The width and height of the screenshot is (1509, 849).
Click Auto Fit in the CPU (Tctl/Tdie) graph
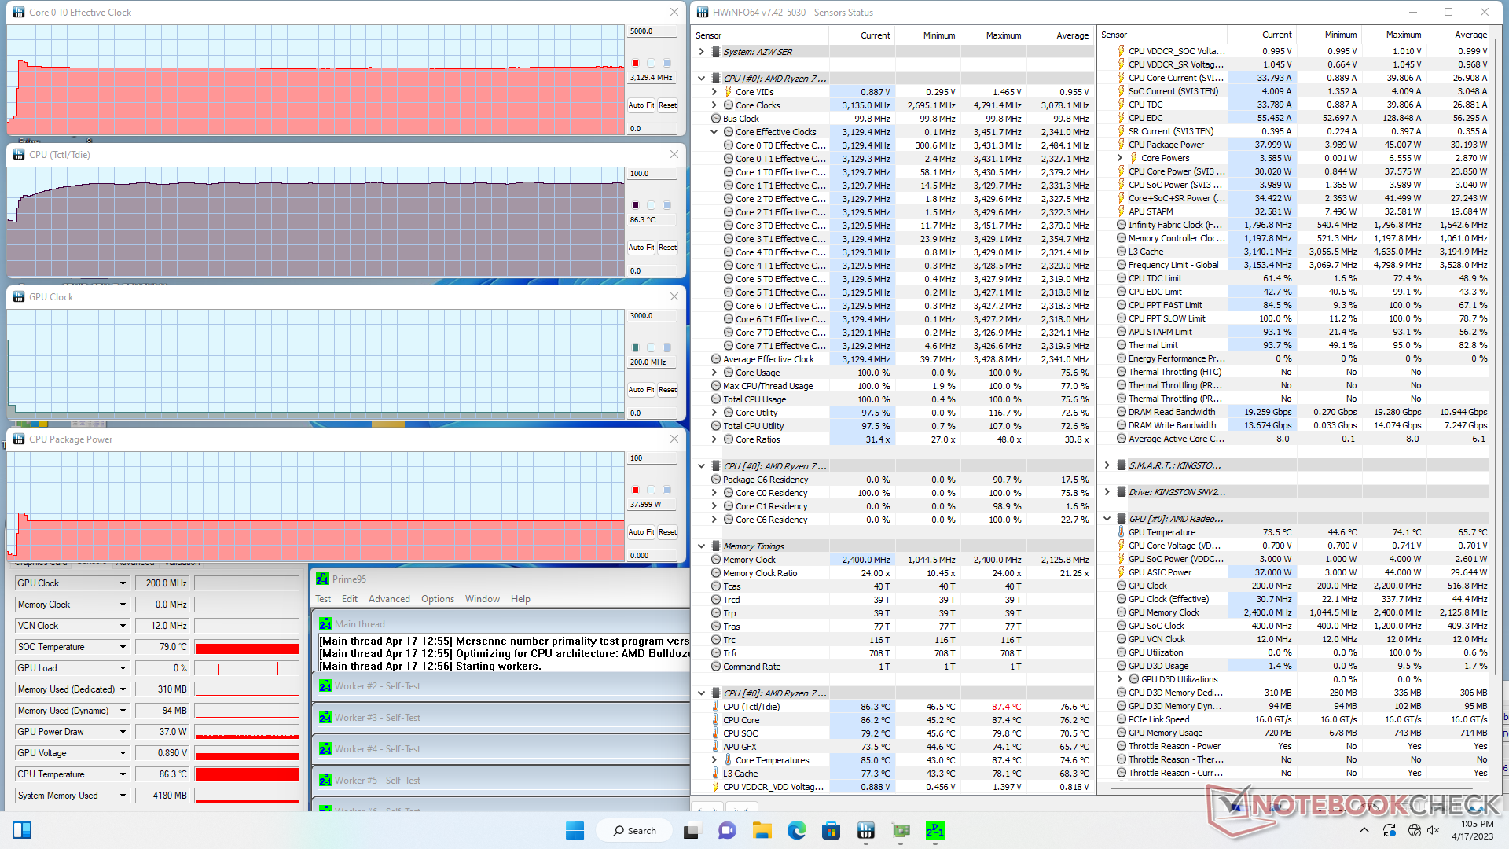tap(641, 248)
